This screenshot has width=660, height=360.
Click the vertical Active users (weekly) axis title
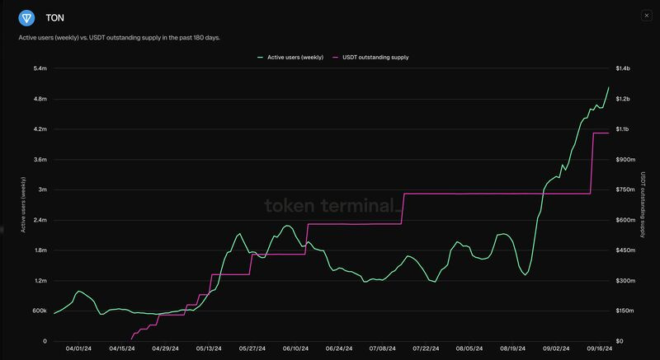click(x=23, y=205)
